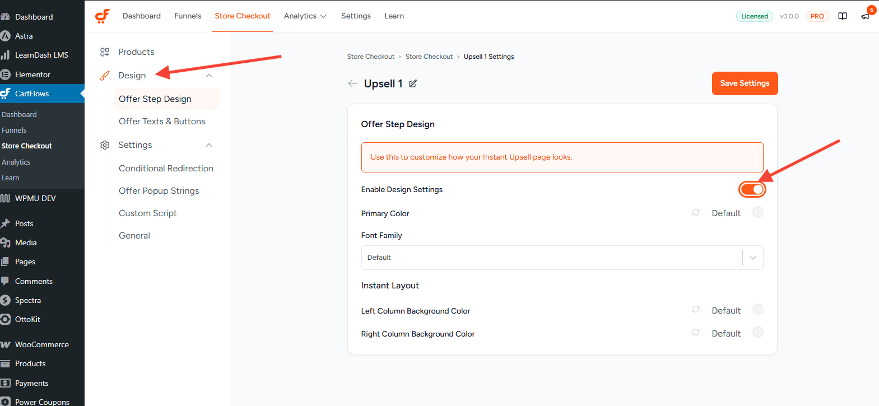Click the WordPress Dashboard icon
This screenshot has width=879, height=406.
click(x=5, y=17)
